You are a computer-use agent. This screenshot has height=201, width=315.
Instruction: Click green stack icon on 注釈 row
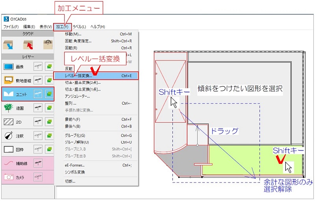49,136
